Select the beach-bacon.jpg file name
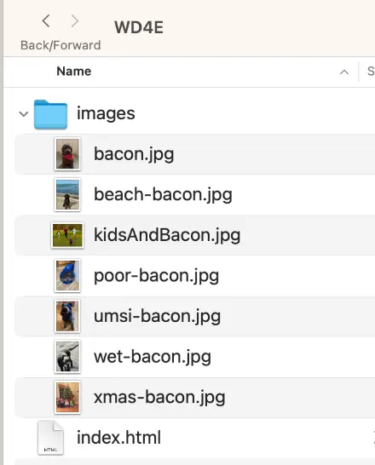This screenshot has height=465, width=375. [x=163, y=195]
